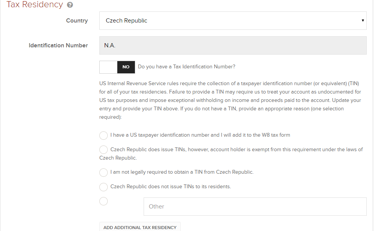Click the 'Do you have a Tax Identification Number?' label

186,67
